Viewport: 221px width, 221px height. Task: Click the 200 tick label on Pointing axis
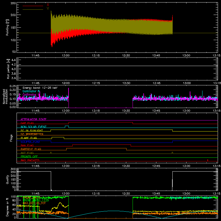[13, 15]
